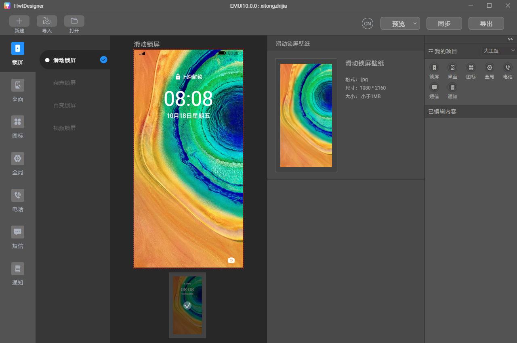The height and width of the screenshot is (343, 517).
Task: Open the 短信 section in left sidebar
Action: pos(18,232)
